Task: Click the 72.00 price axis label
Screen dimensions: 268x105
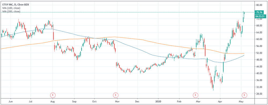Action: [259, 19]
